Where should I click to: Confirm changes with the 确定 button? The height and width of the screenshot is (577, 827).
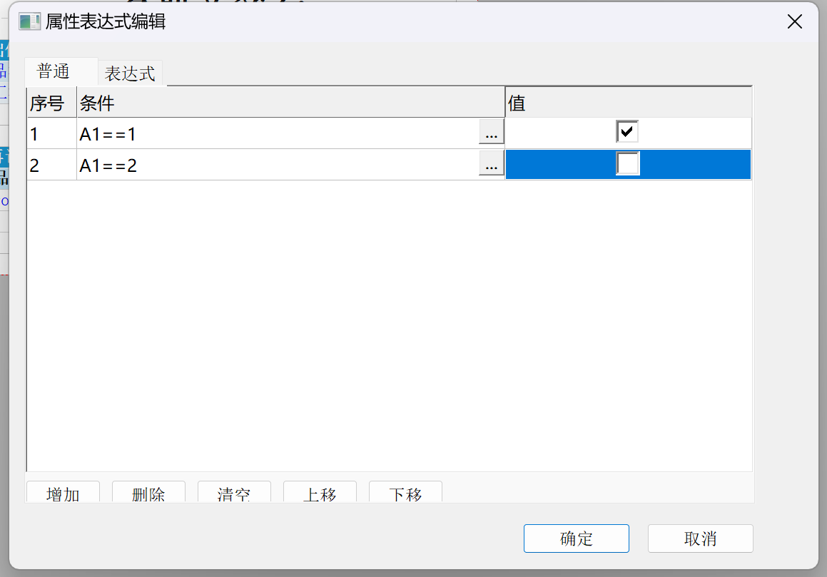click(576, 538)
